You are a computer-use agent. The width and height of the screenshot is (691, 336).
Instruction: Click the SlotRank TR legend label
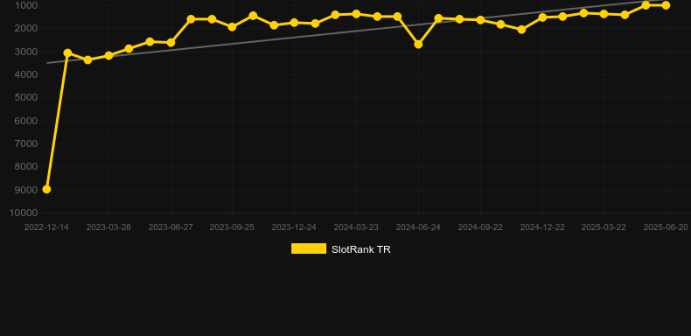click(x=361, y=249)
